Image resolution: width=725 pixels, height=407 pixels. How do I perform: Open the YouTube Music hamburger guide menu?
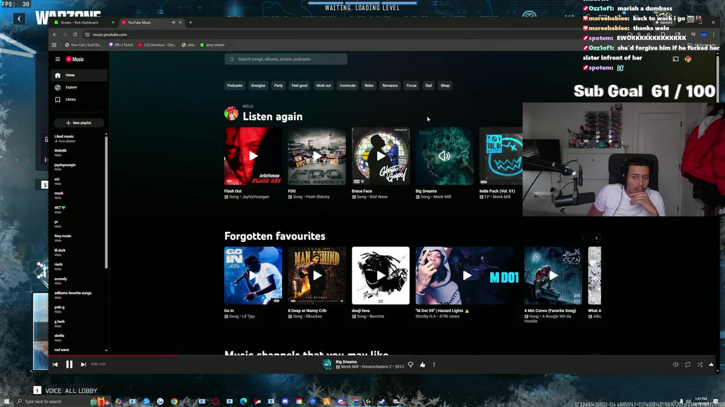tap(57, 59)
